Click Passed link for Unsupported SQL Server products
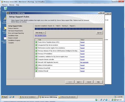125x102 pixels. 82,45
